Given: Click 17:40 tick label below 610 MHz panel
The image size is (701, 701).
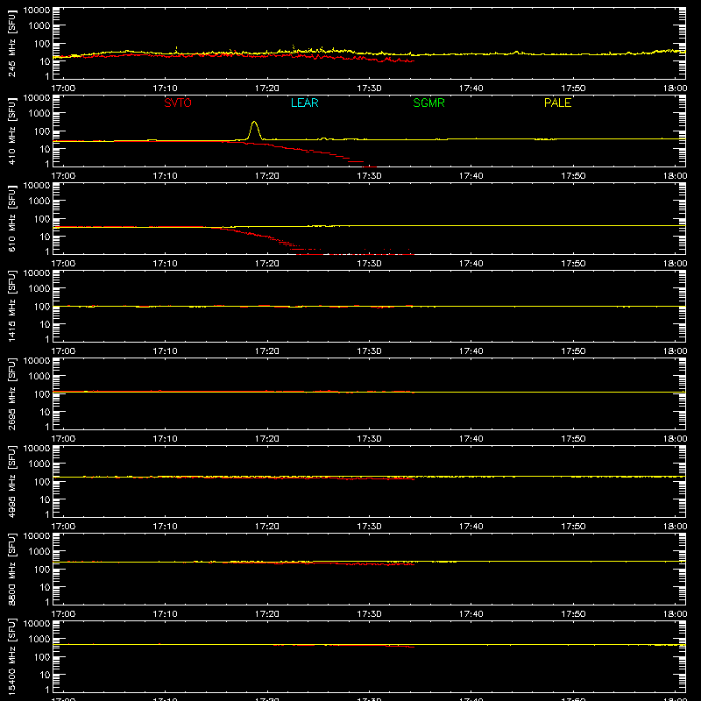Looking at the screenshot, I should 471,264.
